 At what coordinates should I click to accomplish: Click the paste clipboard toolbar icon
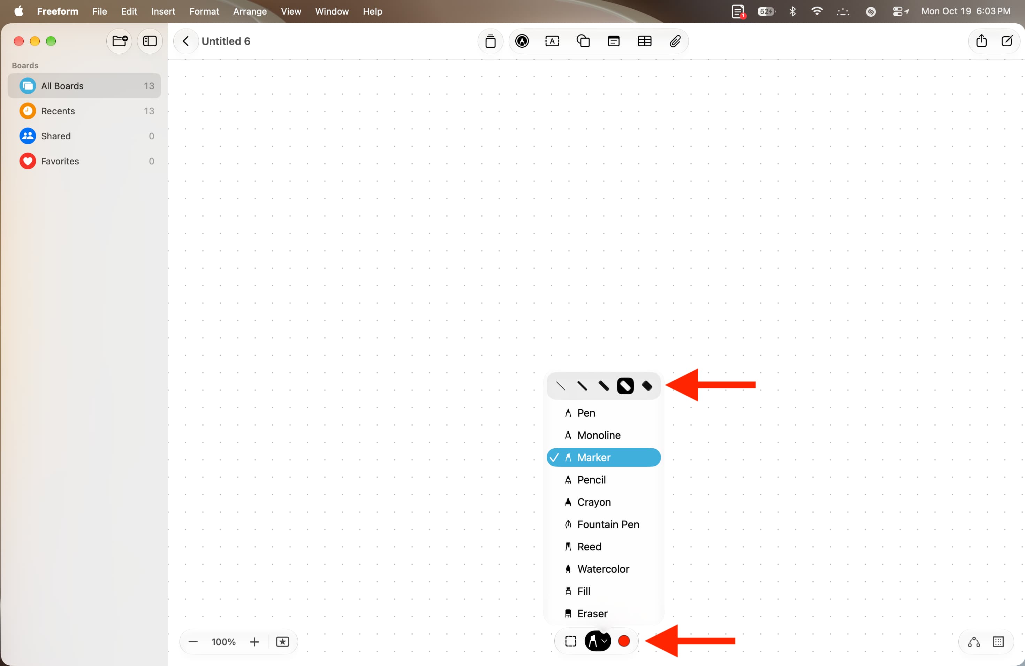tap(490, 41)
